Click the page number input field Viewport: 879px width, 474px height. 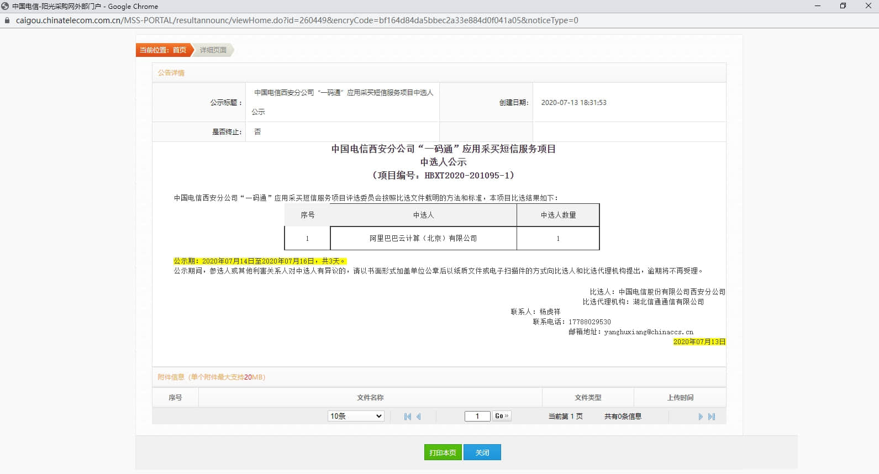click(x=477, y=416)
